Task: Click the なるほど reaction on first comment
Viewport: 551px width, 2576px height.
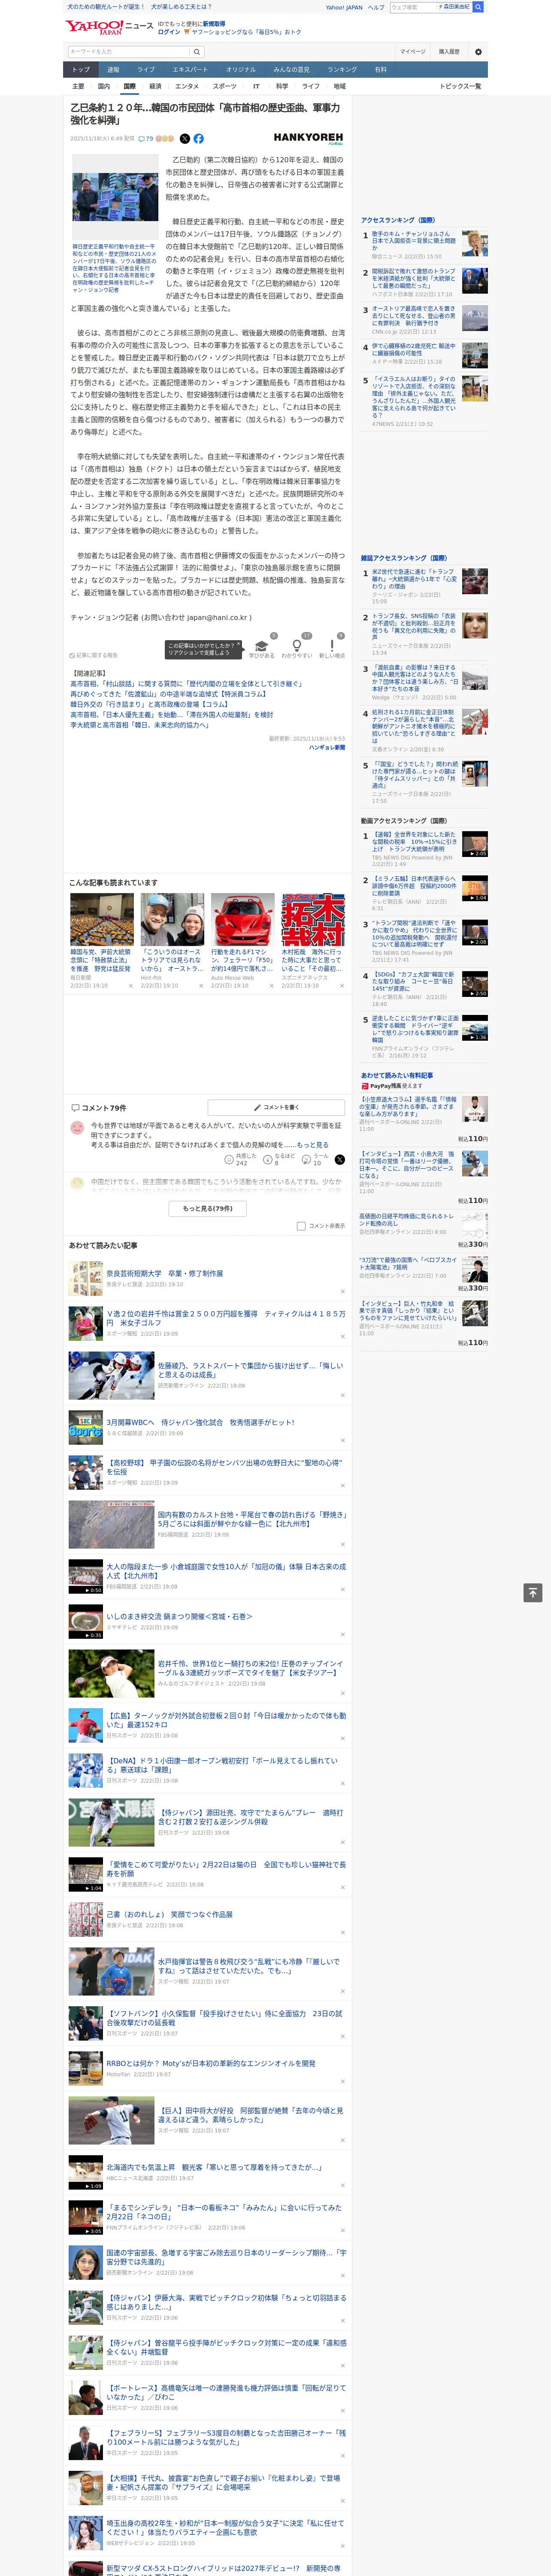Action: [279, 1160]
